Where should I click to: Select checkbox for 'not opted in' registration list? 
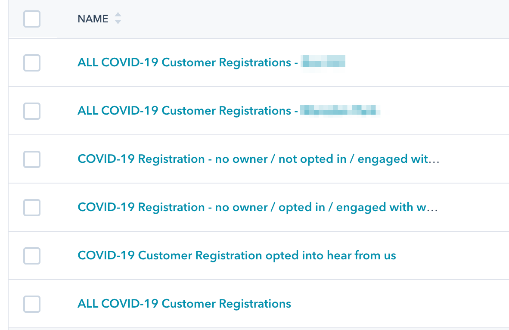(32, 159)
